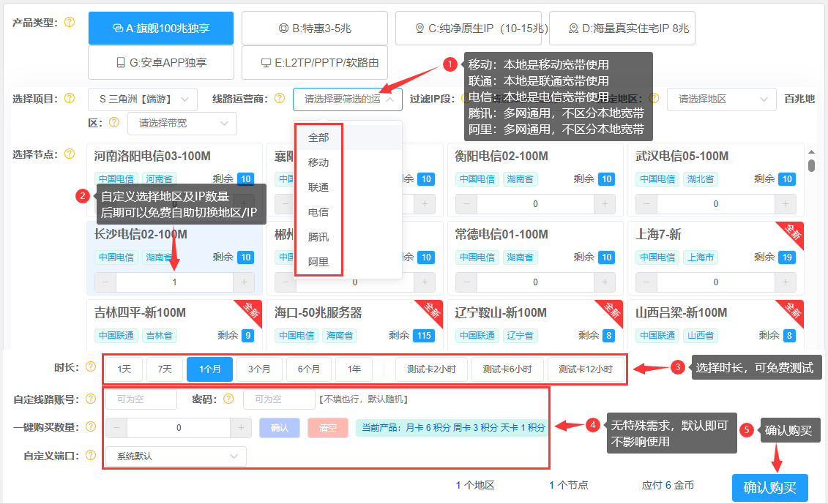Select the 7天 duration option
828x504 pixels.
[x=165, y=369]
